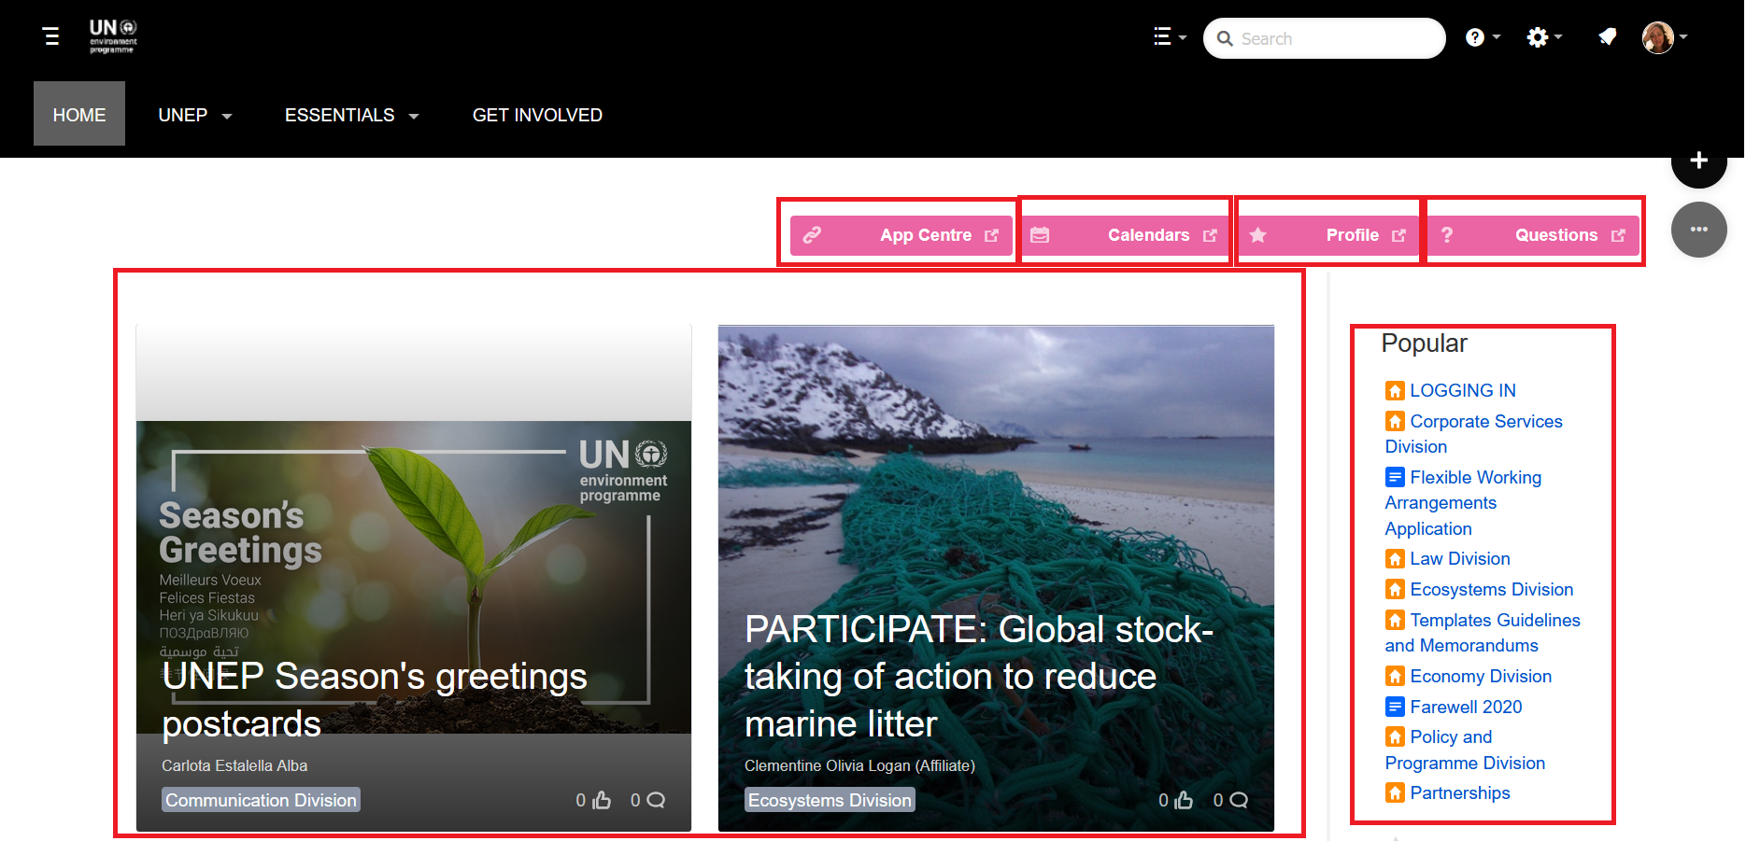Click external-link icon next to Profile
Image resolution: width=1746 pixels, height=841 pixels.
pyautogui.click(x=1398, y=235)
